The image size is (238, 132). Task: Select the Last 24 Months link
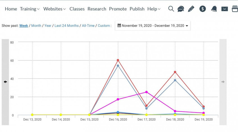click(66, 26)
